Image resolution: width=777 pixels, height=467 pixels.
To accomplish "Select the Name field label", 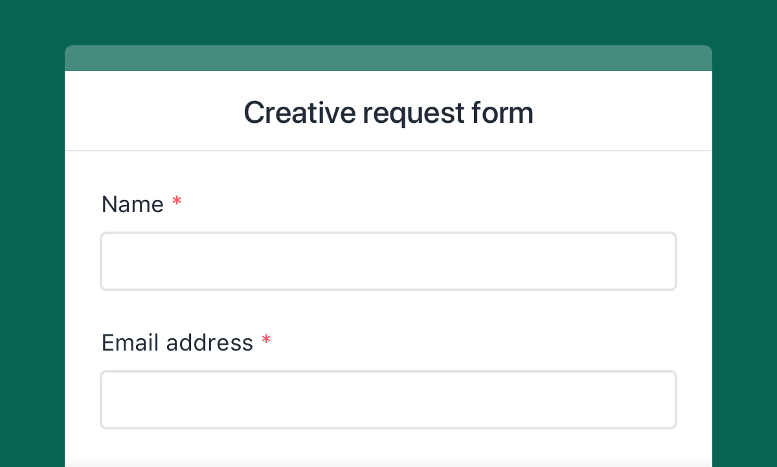I will 133,204.
